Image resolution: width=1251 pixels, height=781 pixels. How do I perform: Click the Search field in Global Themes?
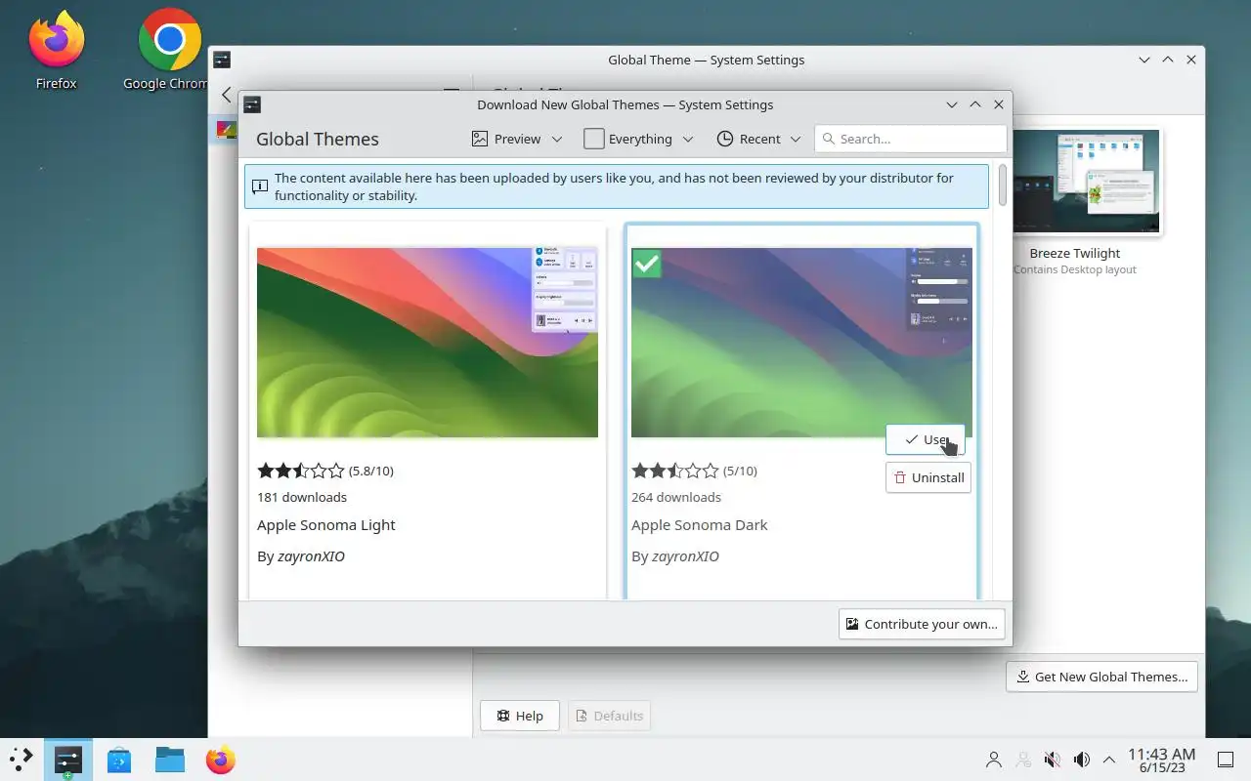click(x=910, y=139)
